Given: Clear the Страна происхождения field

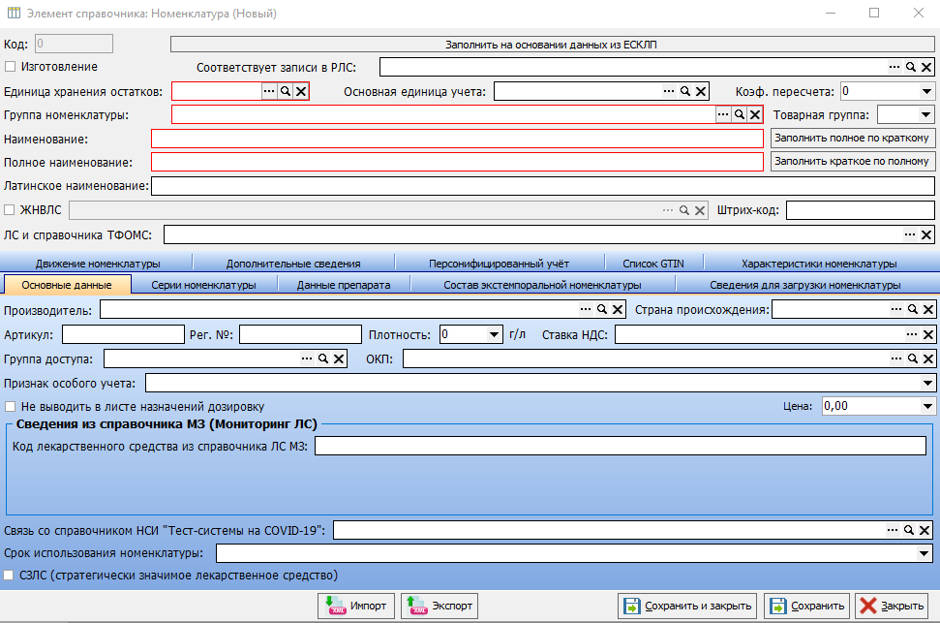Looking at the screenshot, I should click(x=927, y=310).
